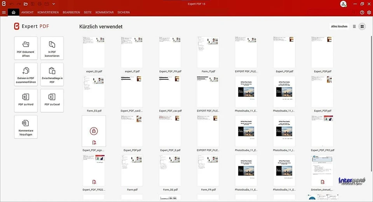Select the Expert_PDF_FR2.pdf file name

[322, 150]
